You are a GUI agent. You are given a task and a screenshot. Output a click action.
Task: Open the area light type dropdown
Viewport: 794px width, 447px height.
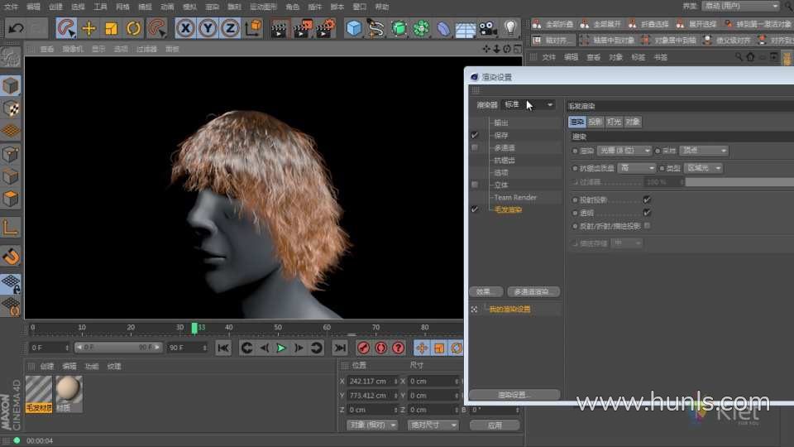703,168
